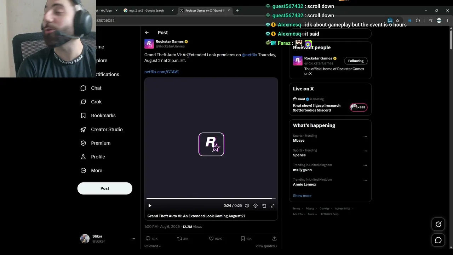Click the Chat speech bubble icon
Image resolution: width=453 pixels, height=255 pixels.
[83, 88]
